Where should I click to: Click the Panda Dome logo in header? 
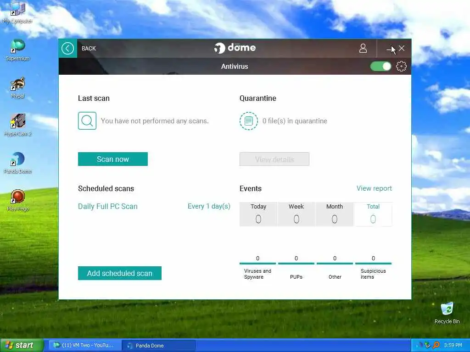235,48
